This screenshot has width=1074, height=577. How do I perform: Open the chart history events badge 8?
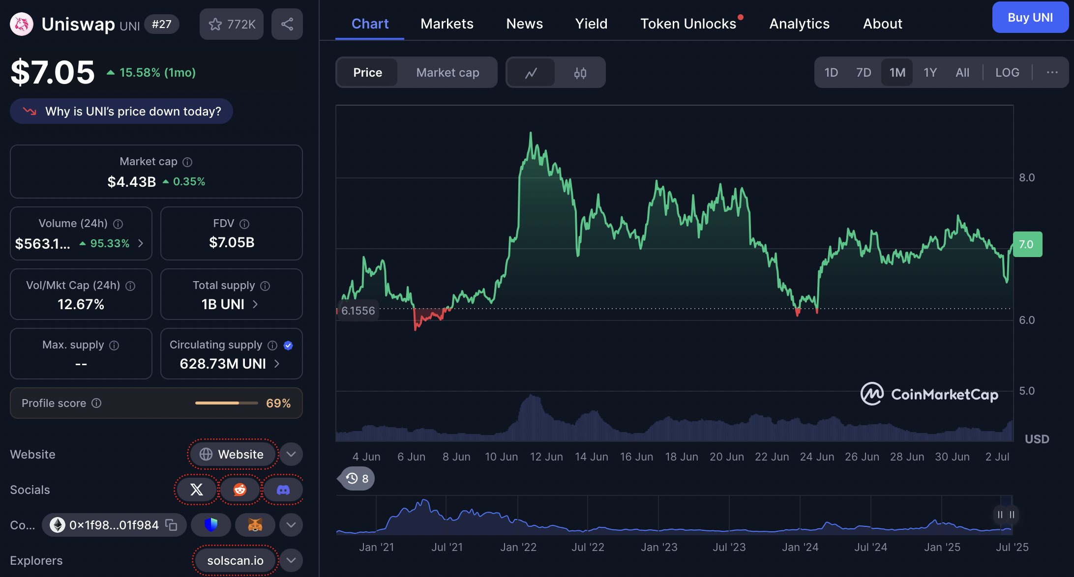pos(358,479)
